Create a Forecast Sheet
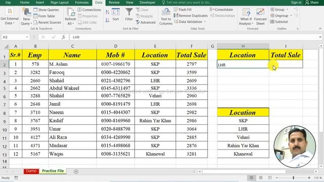 tap(260, 17)
